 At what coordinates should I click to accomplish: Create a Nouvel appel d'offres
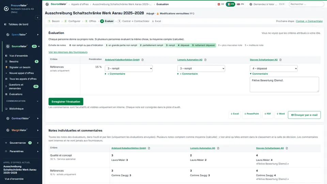pyautogui.click(x=21, y=73)
